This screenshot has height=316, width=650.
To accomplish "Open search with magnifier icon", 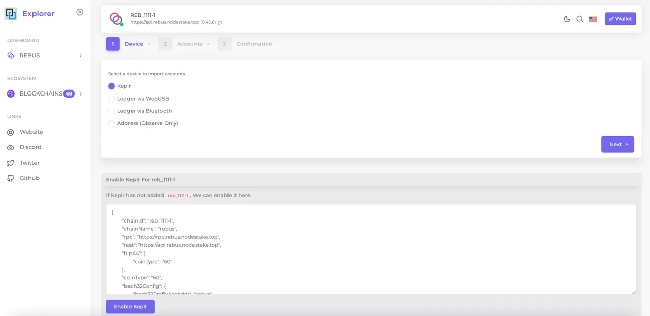I will [x=580, y=19].
